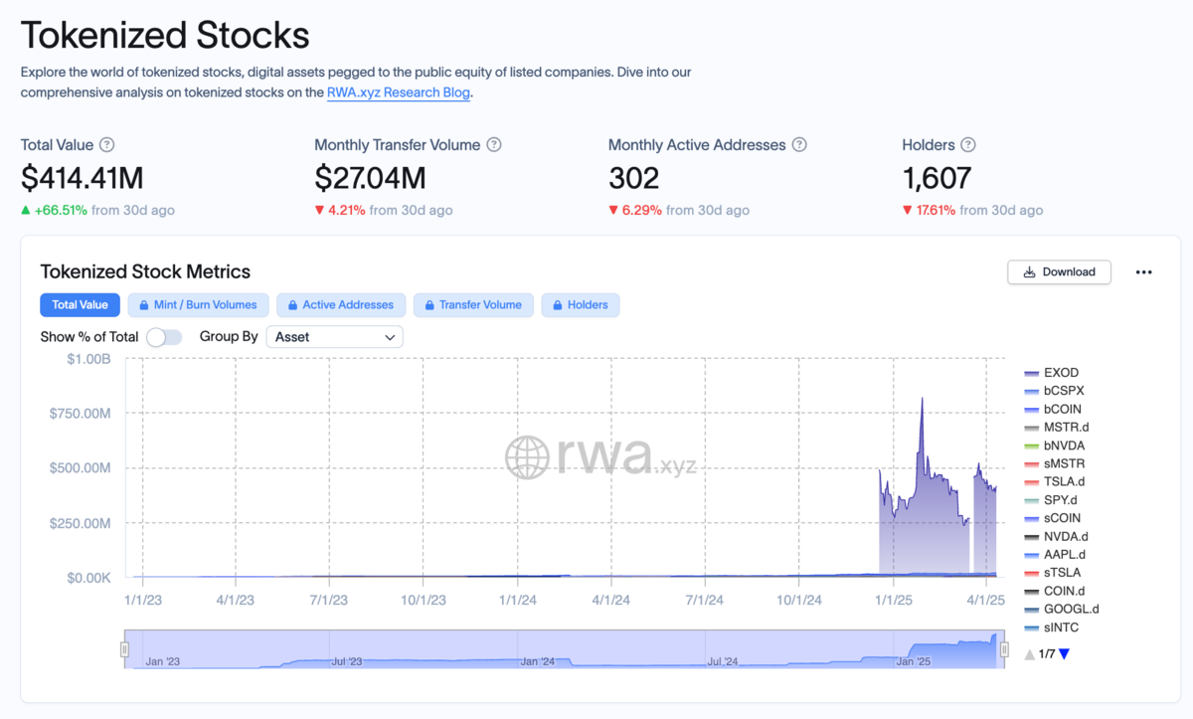Click the right handle of range slider
Screen dimensions: 1193x719
click(1003, 649)
